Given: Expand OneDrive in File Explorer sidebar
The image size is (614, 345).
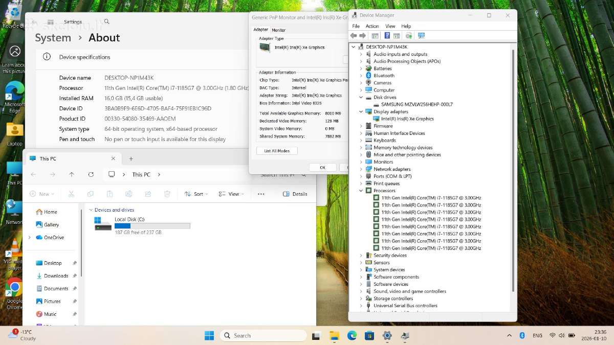Looking at the screenshot, I should [x=30, y=237].
